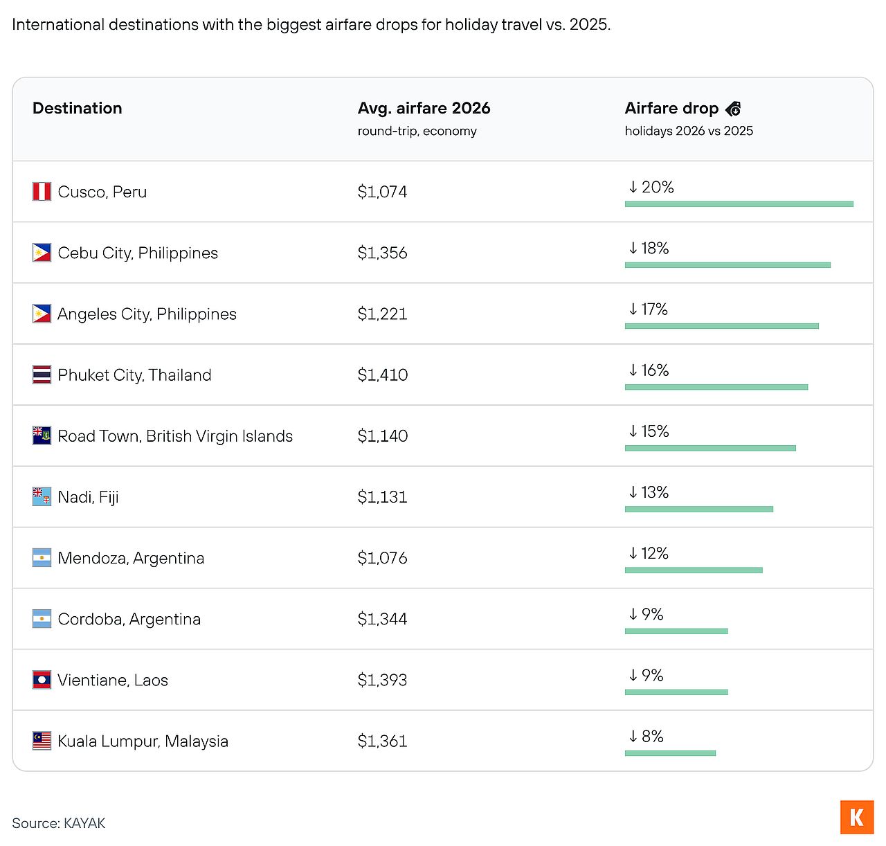Click the green bar for Phuket City's 16% drop

(716, 387)
